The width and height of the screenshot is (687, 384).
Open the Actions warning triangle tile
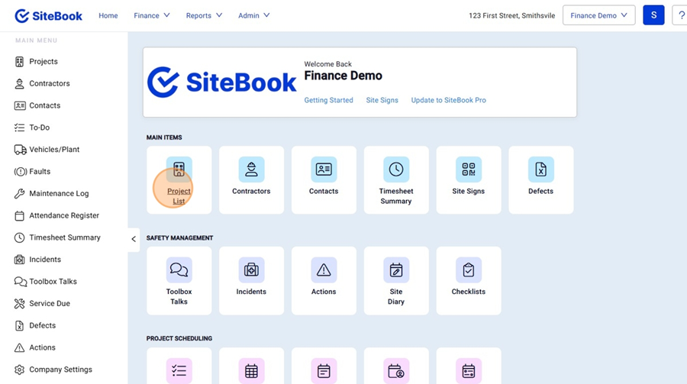coord(324,270)
